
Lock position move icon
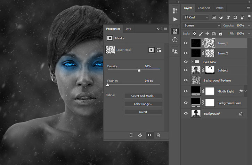(207, 33)
